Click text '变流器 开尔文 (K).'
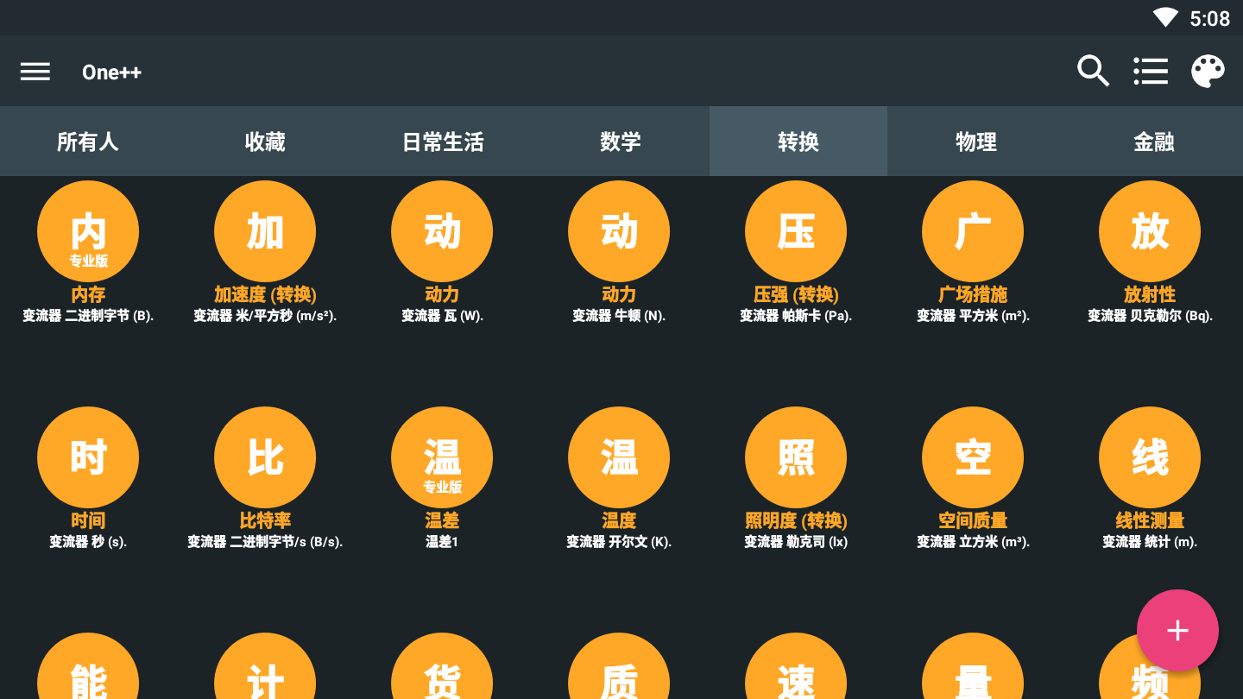This screenshot has height=699, width=1243. pos(619,542)
